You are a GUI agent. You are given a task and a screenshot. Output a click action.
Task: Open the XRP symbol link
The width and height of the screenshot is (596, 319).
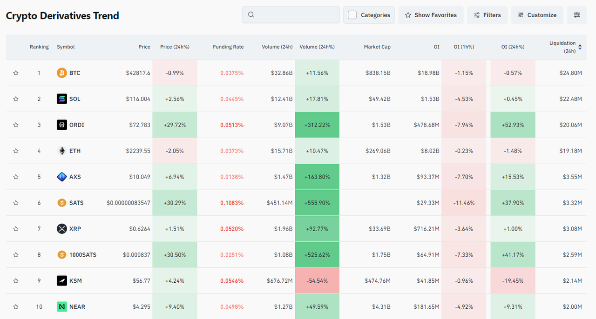75,229
